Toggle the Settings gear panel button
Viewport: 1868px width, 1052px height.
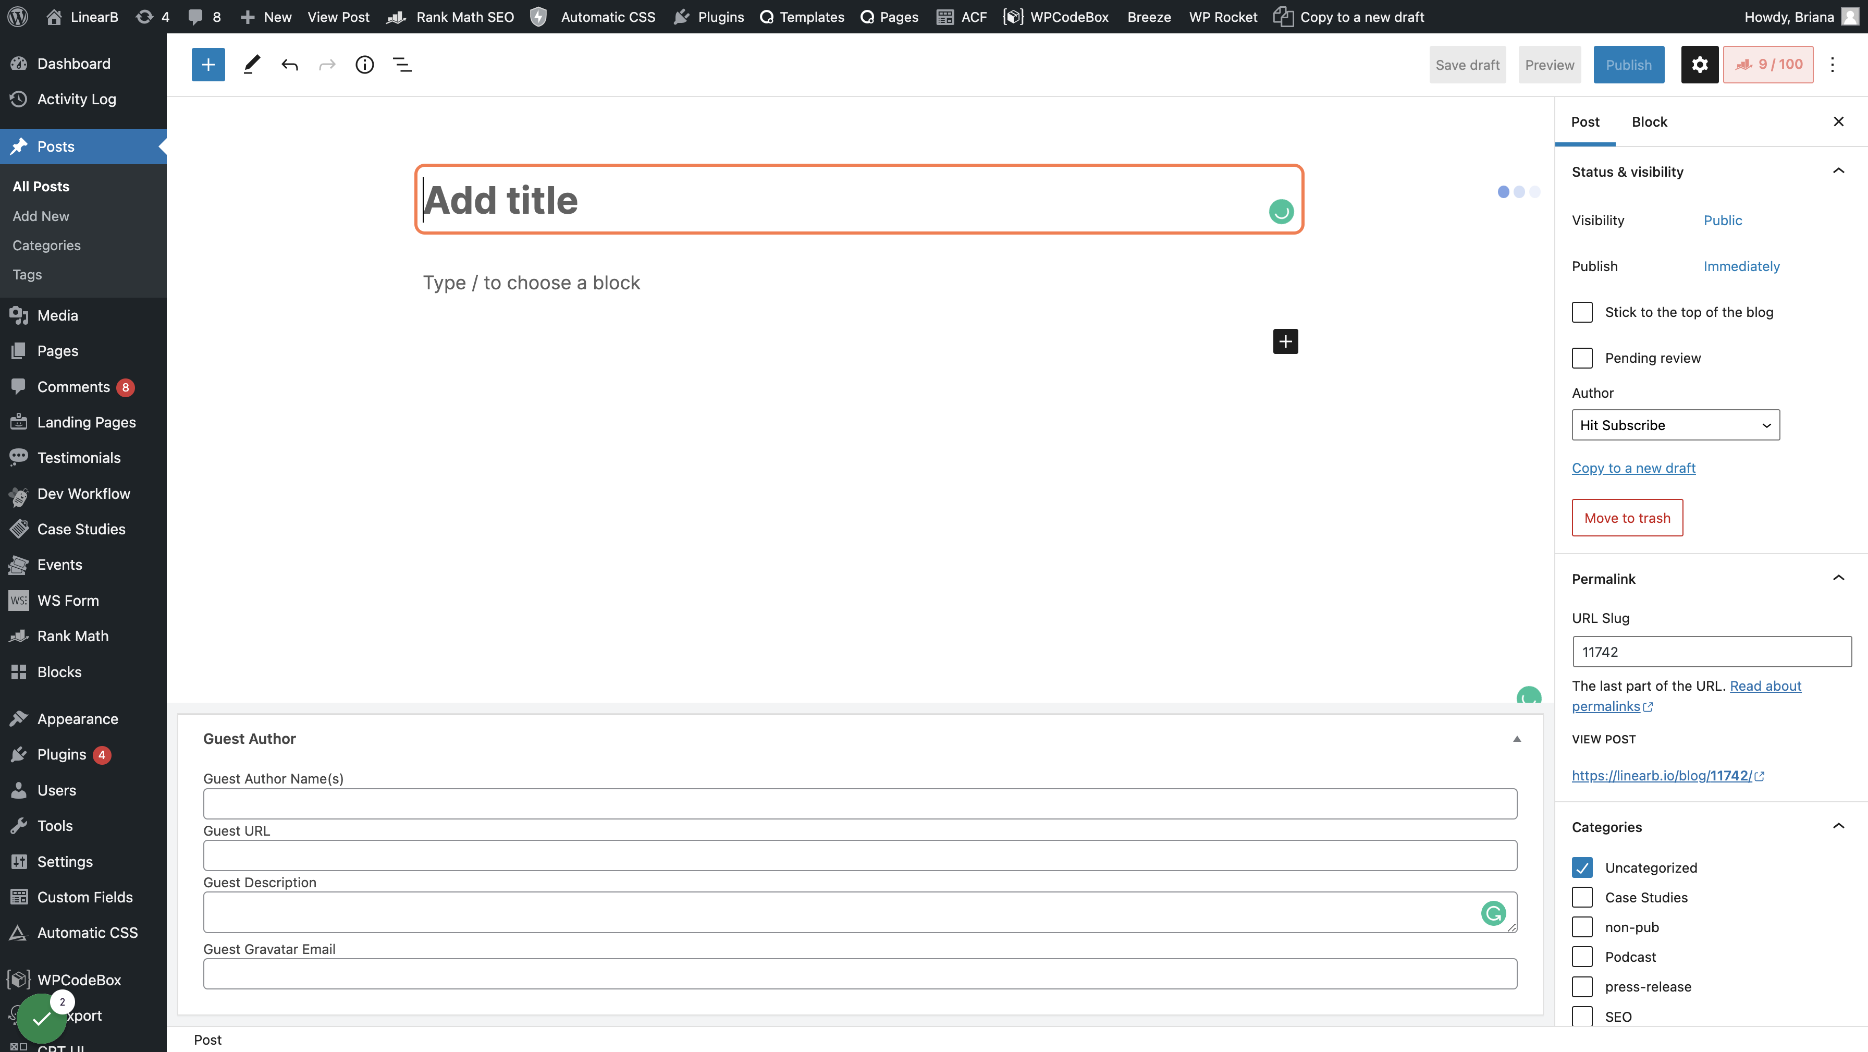tap(1700, 65)
